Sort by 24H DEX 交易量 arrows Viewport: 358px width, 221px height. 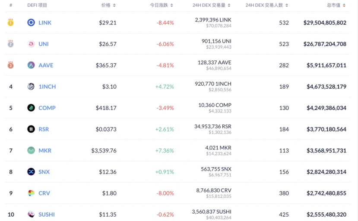pyautogui.click(x=229, y=5)
